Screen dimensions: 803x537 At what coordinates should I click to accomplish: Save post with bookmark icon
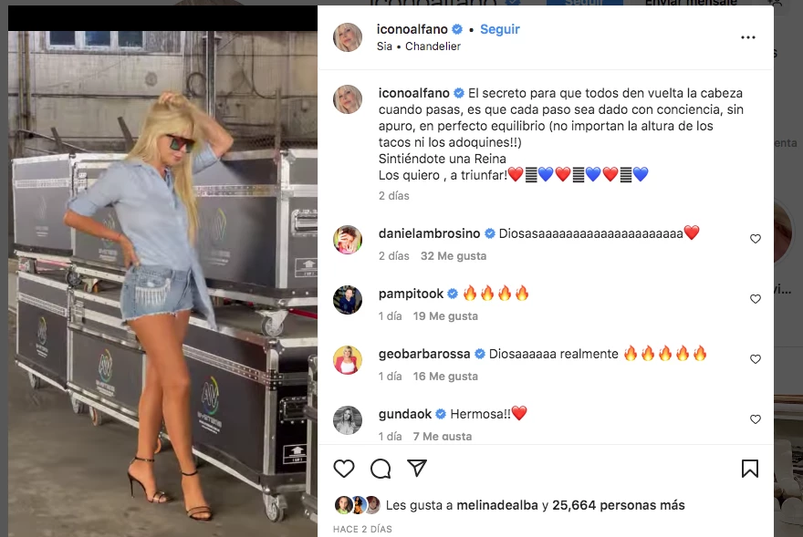[x=750, y=469]
